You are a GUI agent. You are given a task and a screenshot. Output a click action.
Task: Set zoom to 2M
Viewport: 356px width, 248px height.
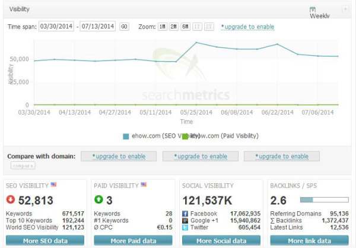pyautogui.click(x=173, y=27)
